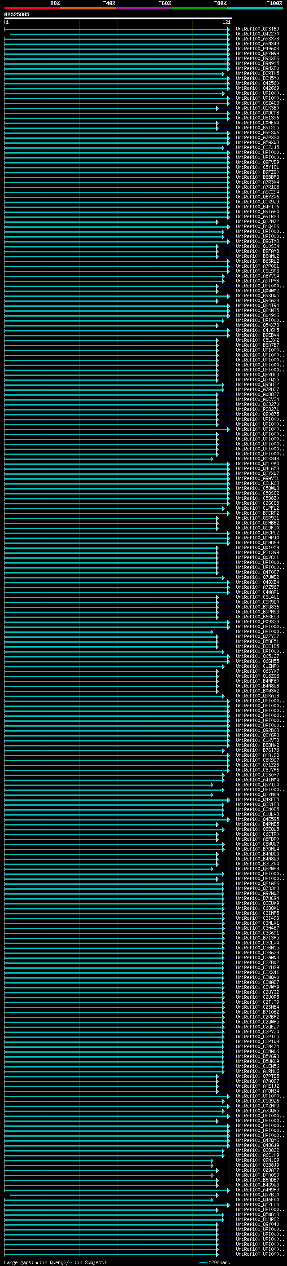
Task: Select hit UniRef100_Q1KSB0
Action: [x=257, y=108]
